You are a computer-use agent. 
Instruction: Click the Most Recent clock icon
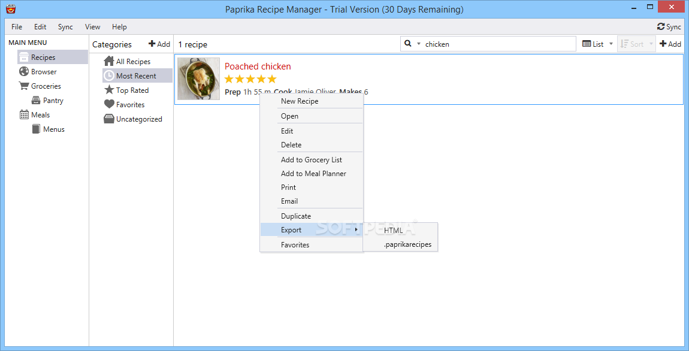[x=108, y=76]
